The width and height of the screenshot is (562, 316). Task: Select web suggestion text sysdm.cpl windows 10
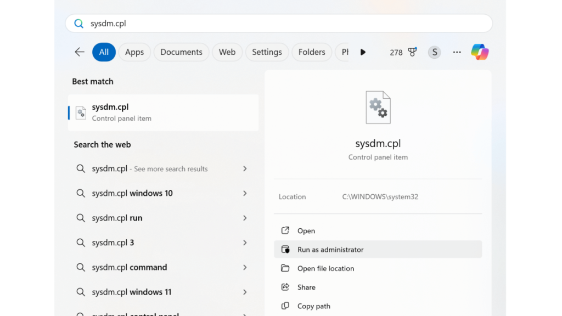click(132, 193)
